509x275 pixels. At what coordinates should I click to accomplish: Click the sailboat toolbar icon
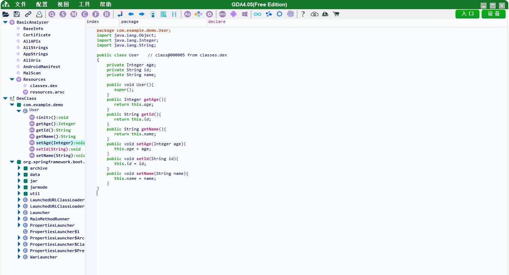325,14
